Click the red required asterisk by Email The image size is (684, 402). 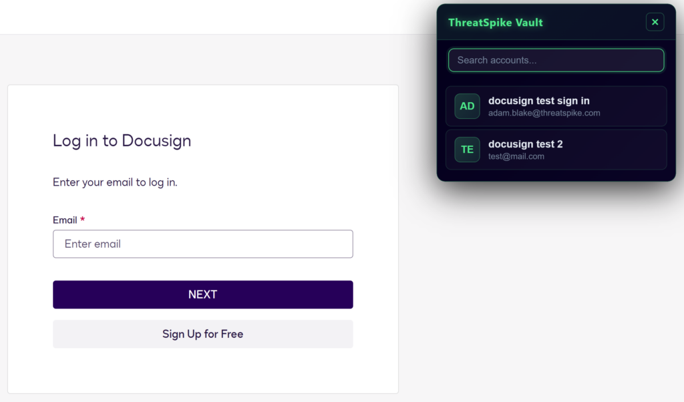(x=83, y=220)
